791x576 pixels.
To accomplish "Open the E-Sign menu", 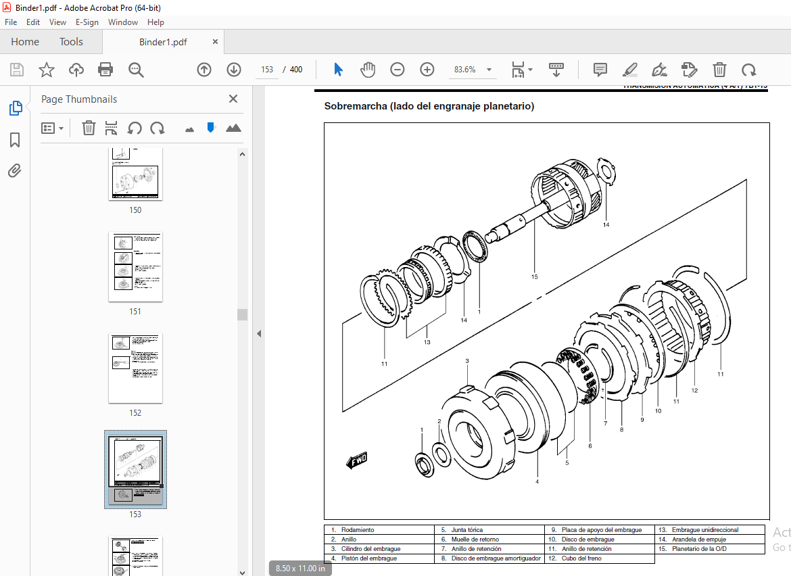I will point(87,22).
